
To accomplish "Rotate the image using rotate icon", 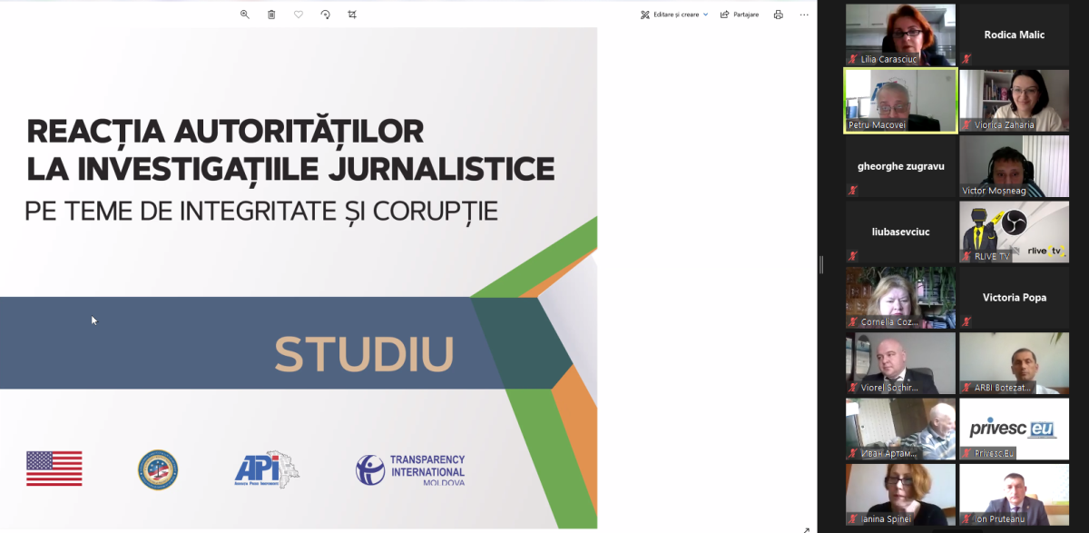I will 325,15.
